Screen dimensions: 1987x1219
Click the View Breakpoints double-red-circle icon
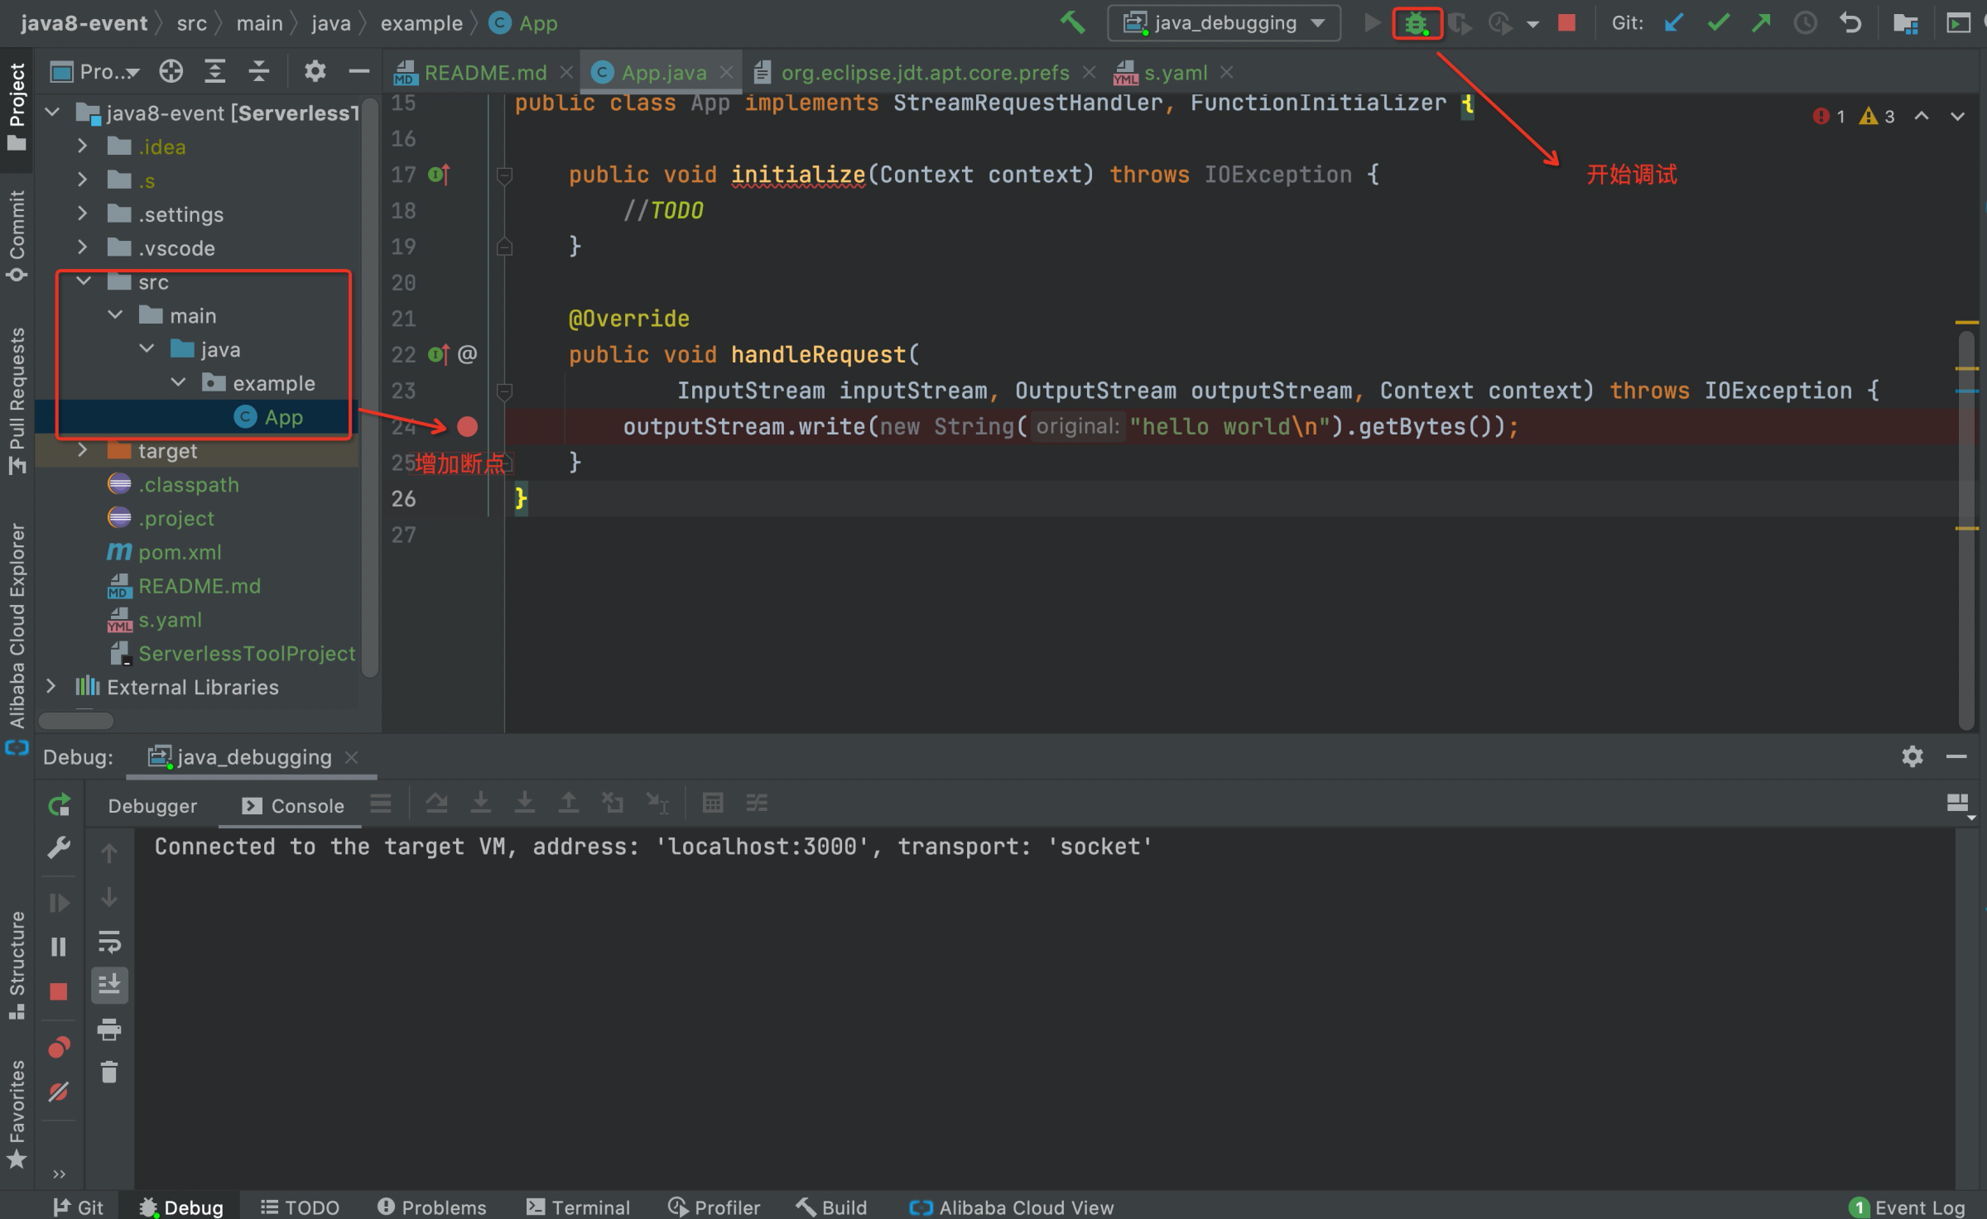[59, 1047]
